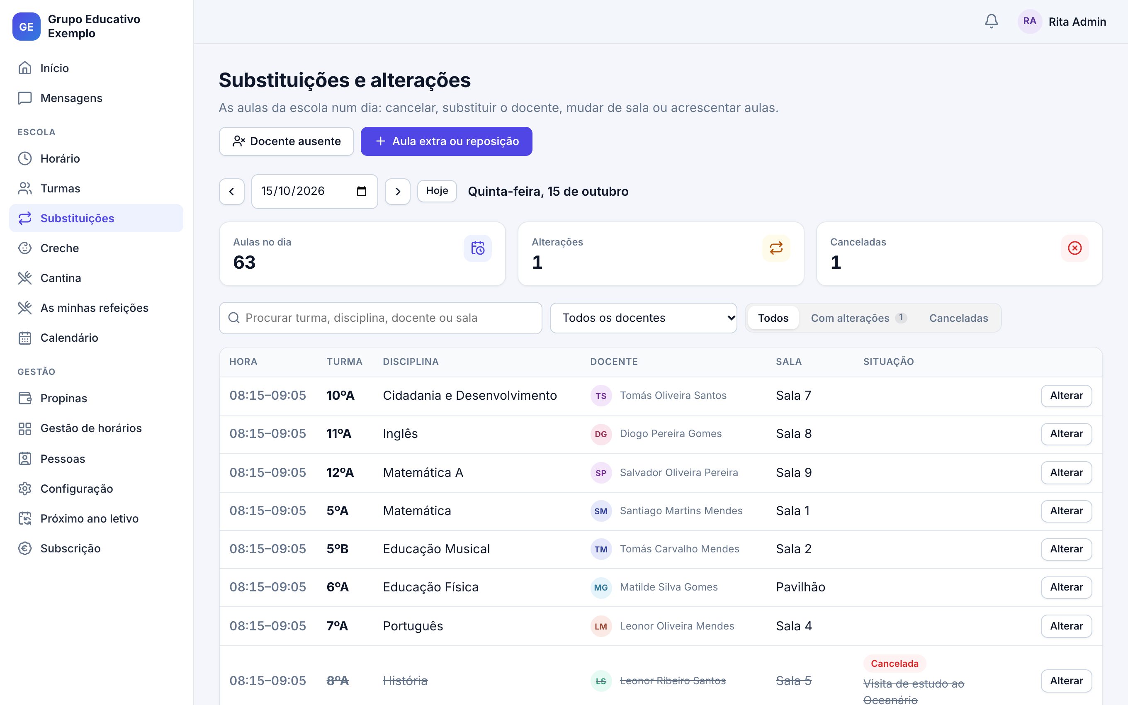Switch to Canceladas filter tab
The image size is (1128, 705).
[958, 318]
